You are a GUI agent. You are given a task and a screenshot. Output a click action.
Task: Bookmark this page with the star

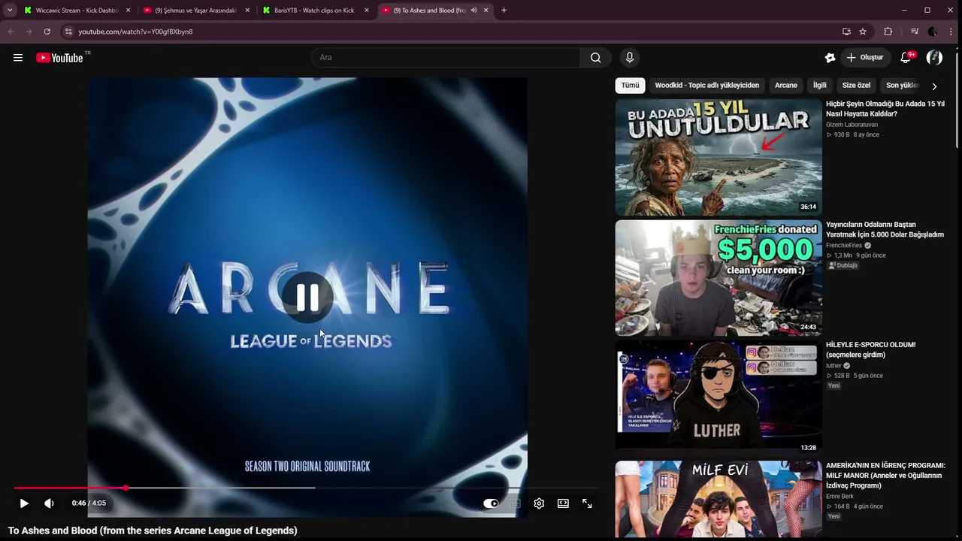(863, 32)
